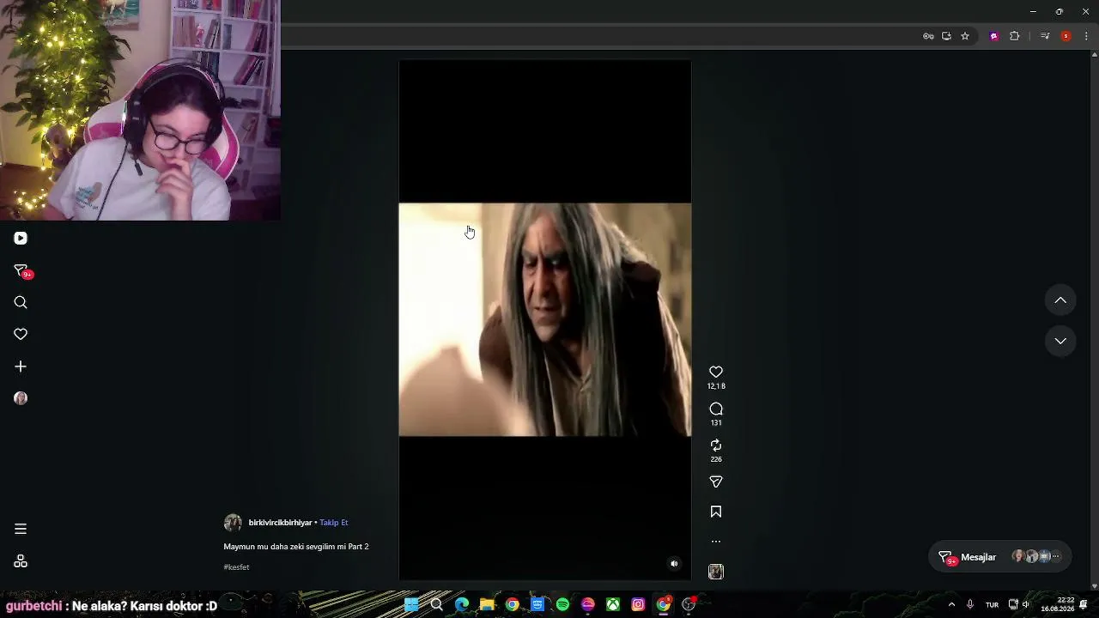Open the password manager key icon
Screen dimensions: 1099x618
(928, 36)
